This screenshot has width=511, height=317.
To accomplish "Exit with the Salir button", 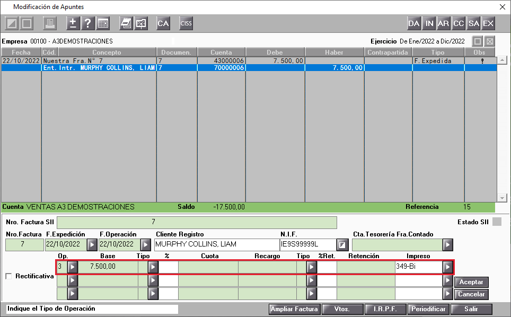I will pyautogui.click(x=471, y=309).
